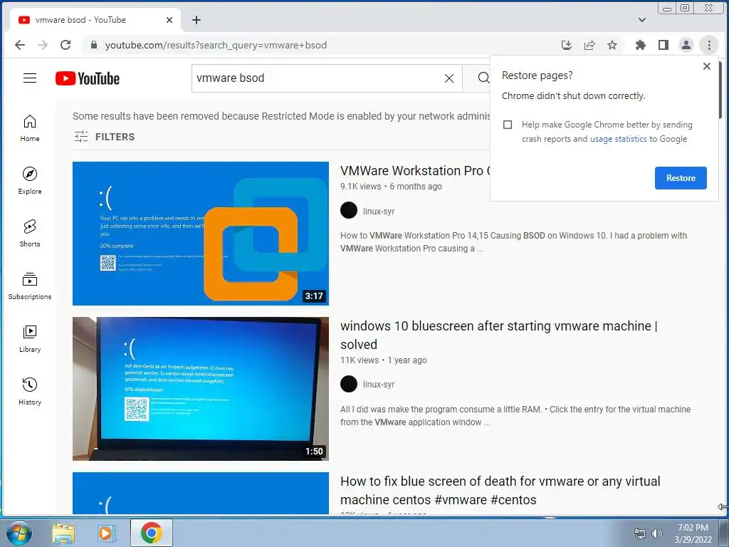This screenshot has width=729, height=547.
Task: Open the windows 10 bluescreen video thumbnail
Action: 200,389
